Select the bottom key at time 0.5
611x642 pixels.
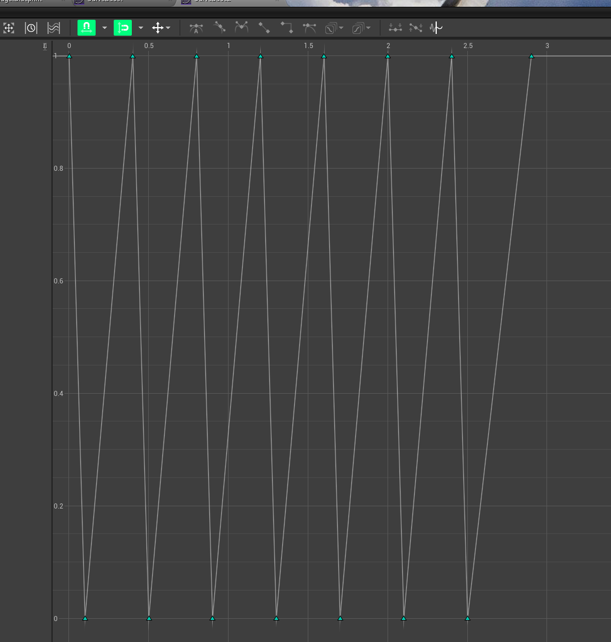point(149,618)
